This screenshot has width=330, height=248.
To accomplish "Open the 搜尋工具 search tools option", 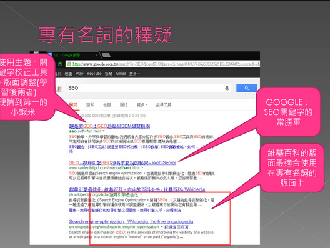I will 164,105.
